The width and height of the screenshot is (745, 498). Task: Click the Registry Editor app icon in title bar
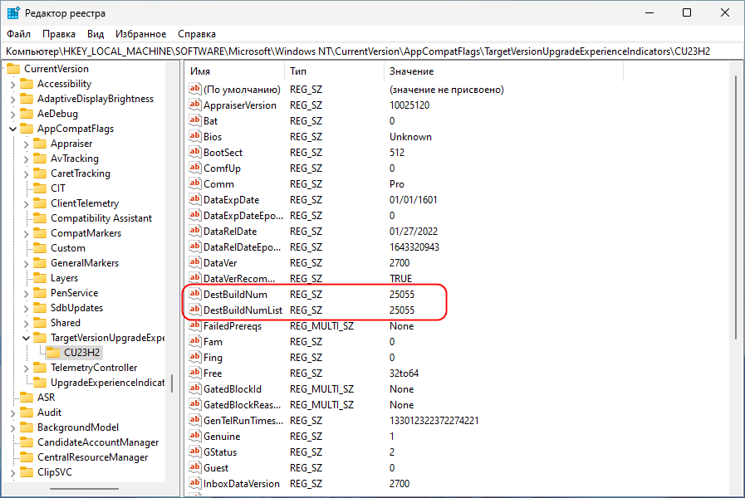[x=12, y=12]
